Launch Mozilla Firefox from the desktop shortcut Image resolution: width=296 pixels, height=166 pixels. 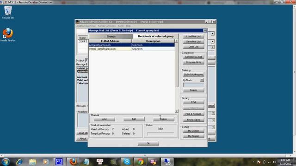8,35
